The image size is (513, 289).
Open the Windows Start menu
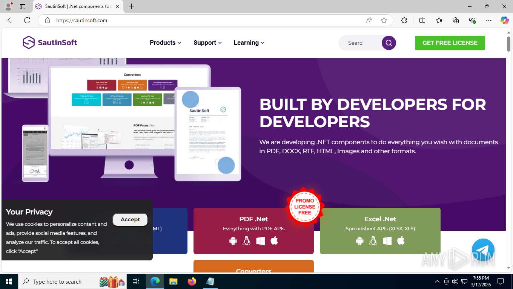pos(9,281)
